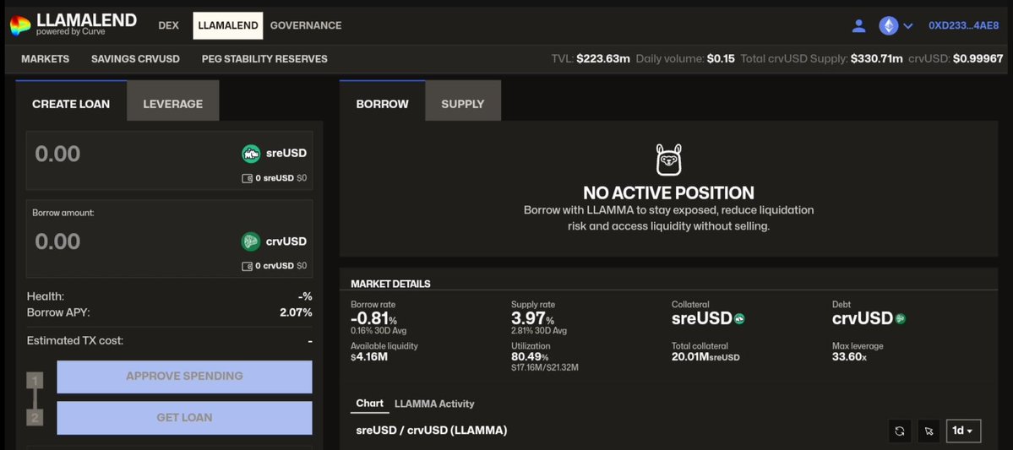Viewport: 1013px width, 450px height.
Task: Go to MARKETS page
Action: tap(46, 59)
